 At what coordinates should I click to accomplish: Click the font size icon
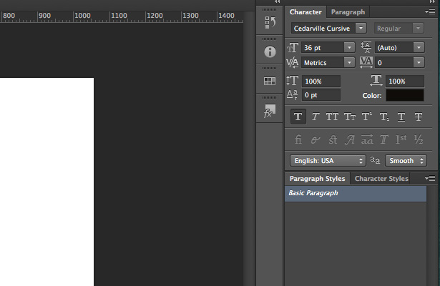point(293,48)
